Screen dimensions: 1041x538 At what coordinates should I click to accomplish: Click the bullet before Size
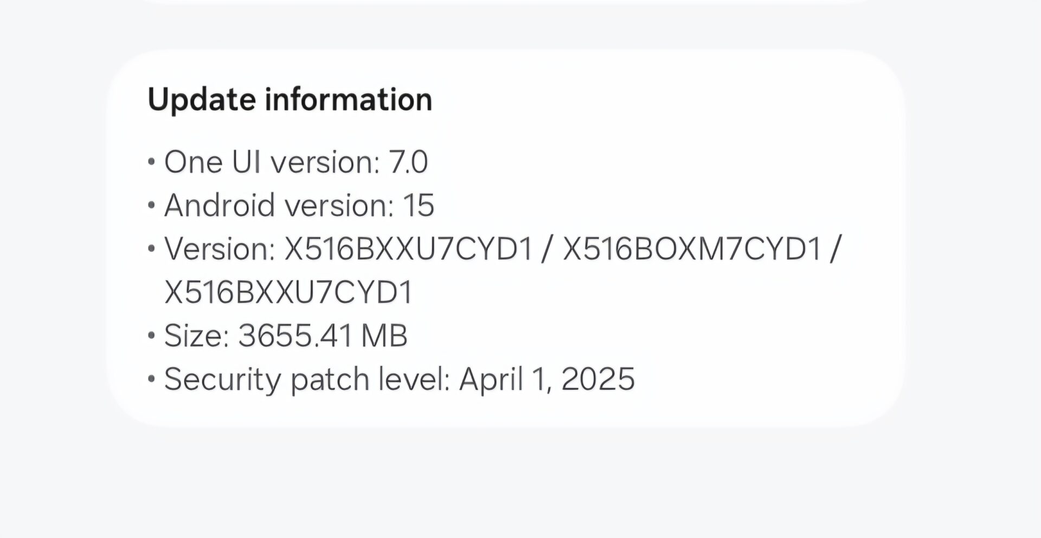[152, 336]
